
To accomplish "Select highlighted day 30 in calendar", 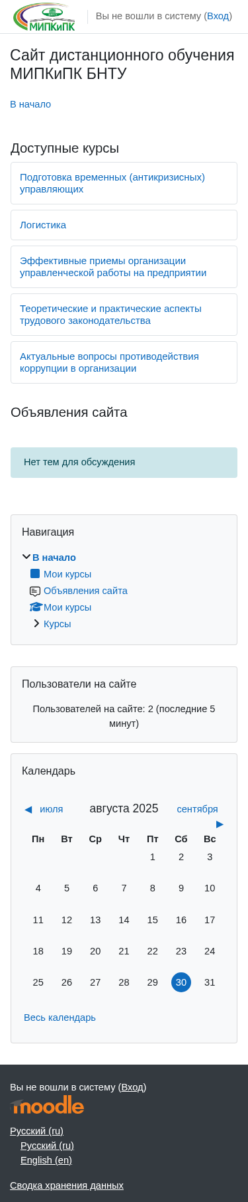I will [181, 982].
